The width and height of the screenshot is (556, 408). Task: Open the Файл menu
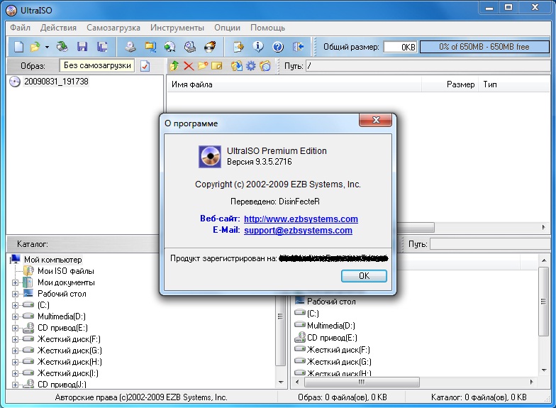(x=20, y=28)
